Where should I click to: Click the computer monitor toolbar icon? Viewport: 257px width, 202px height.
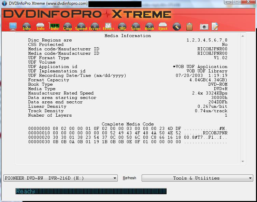pos(13,27)
